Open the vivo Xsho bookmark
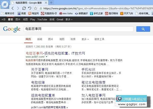This screenshot has height=109, width=153. (66, 13)
